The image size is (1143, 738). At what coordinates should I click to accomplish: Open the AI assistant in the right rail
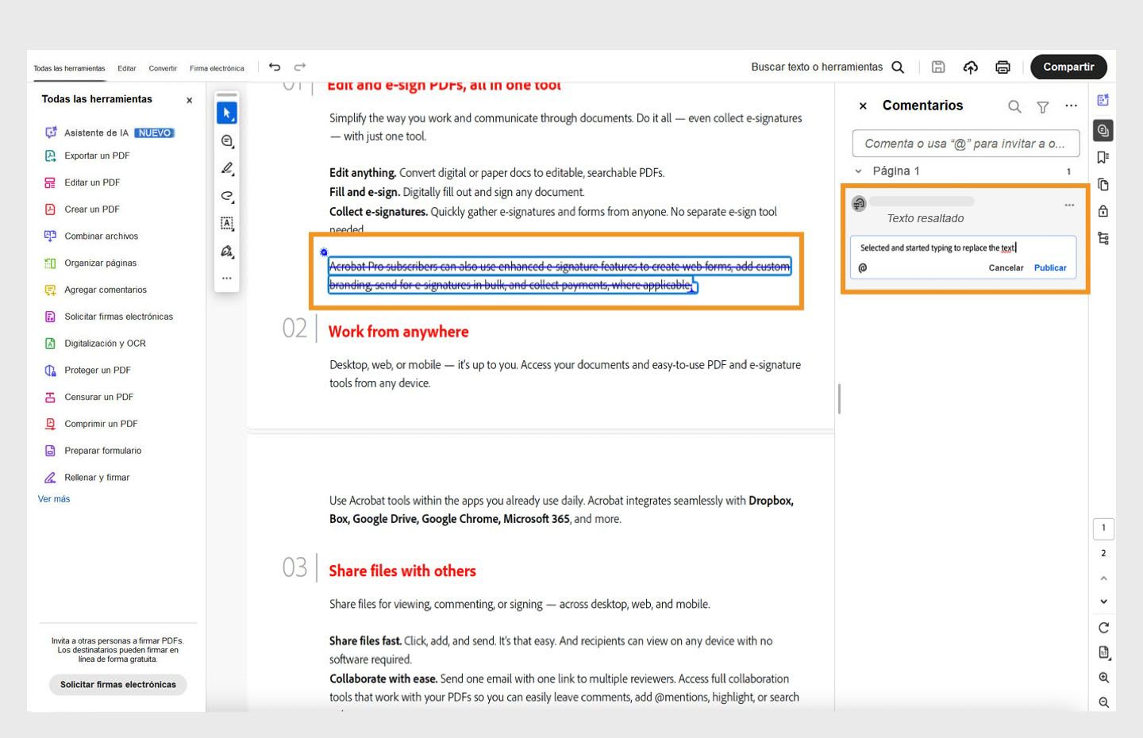coord(1103,100)
